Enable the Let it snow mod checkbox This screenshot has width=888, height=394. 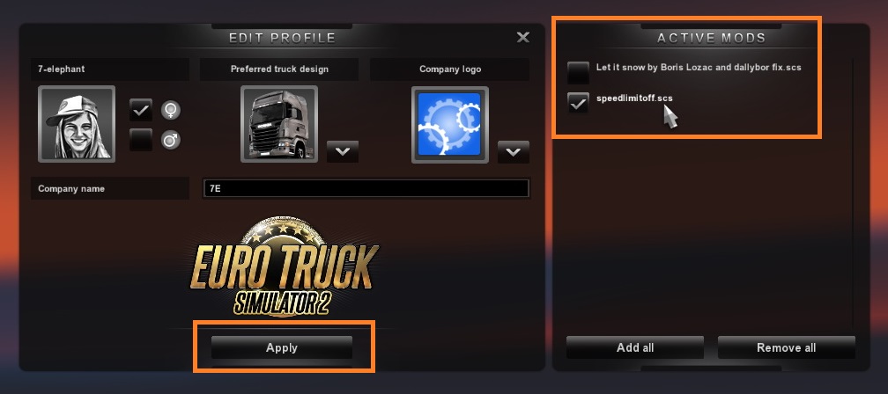578,72
